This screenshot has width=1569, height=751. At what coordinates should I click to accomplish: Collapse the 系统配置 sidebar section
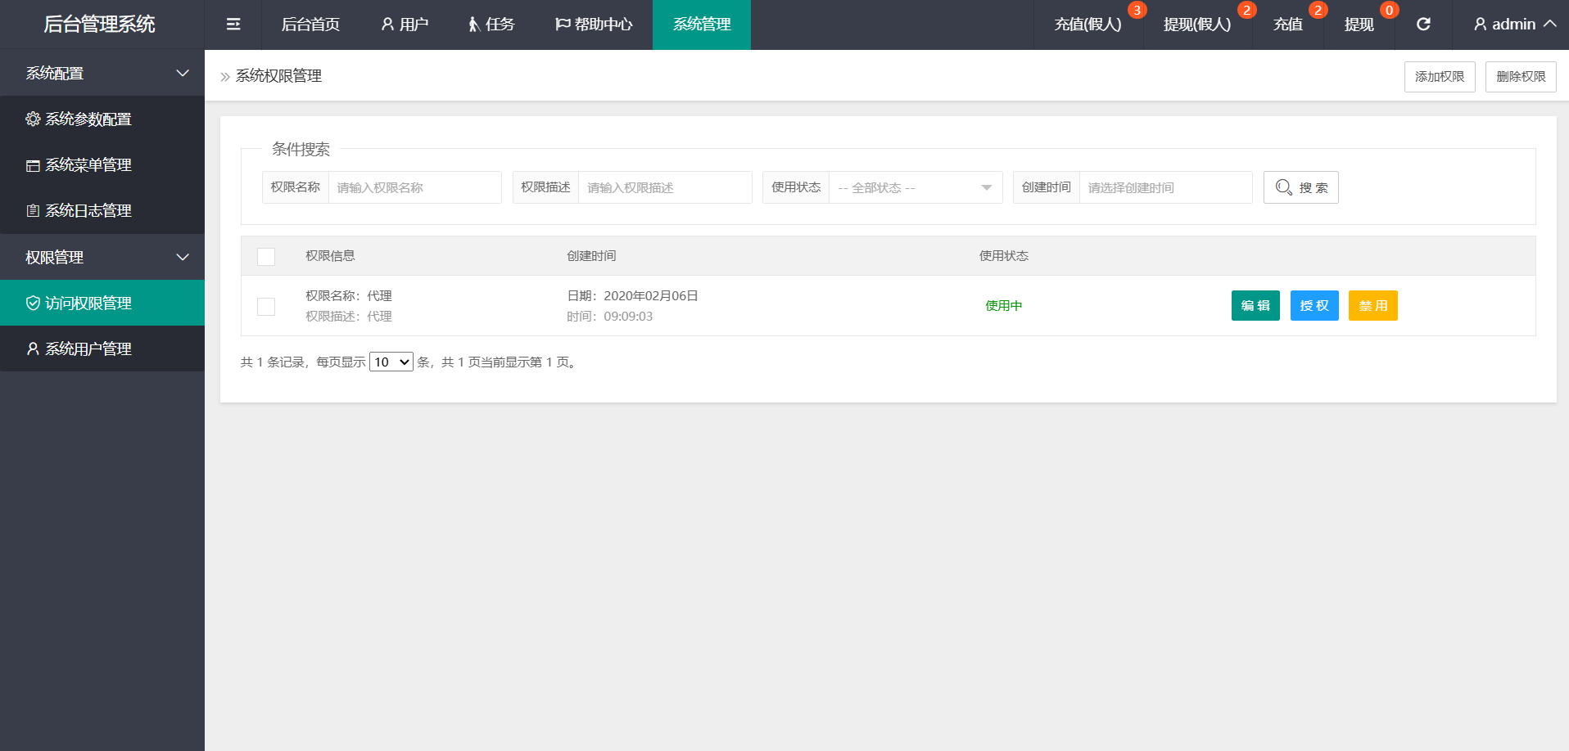[102, 73]
